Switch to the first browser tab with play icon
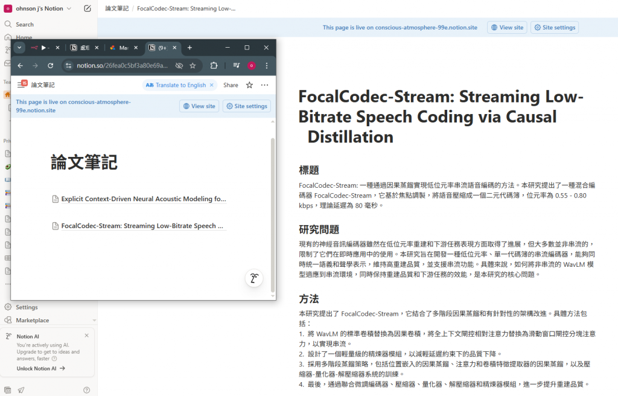Viewport: 618px width, 396px height. tap(41, 48)
